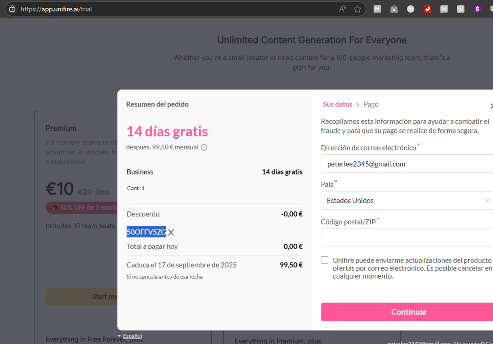Click the Premium plan title
This screenshot has height=344, width=493.
61,128
